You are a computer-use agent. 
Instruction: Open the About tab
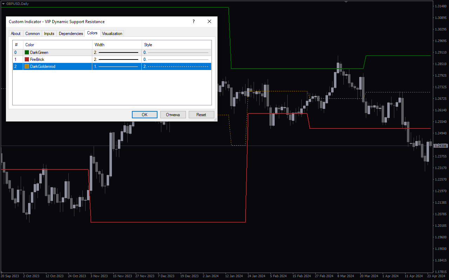pos(16,34)
